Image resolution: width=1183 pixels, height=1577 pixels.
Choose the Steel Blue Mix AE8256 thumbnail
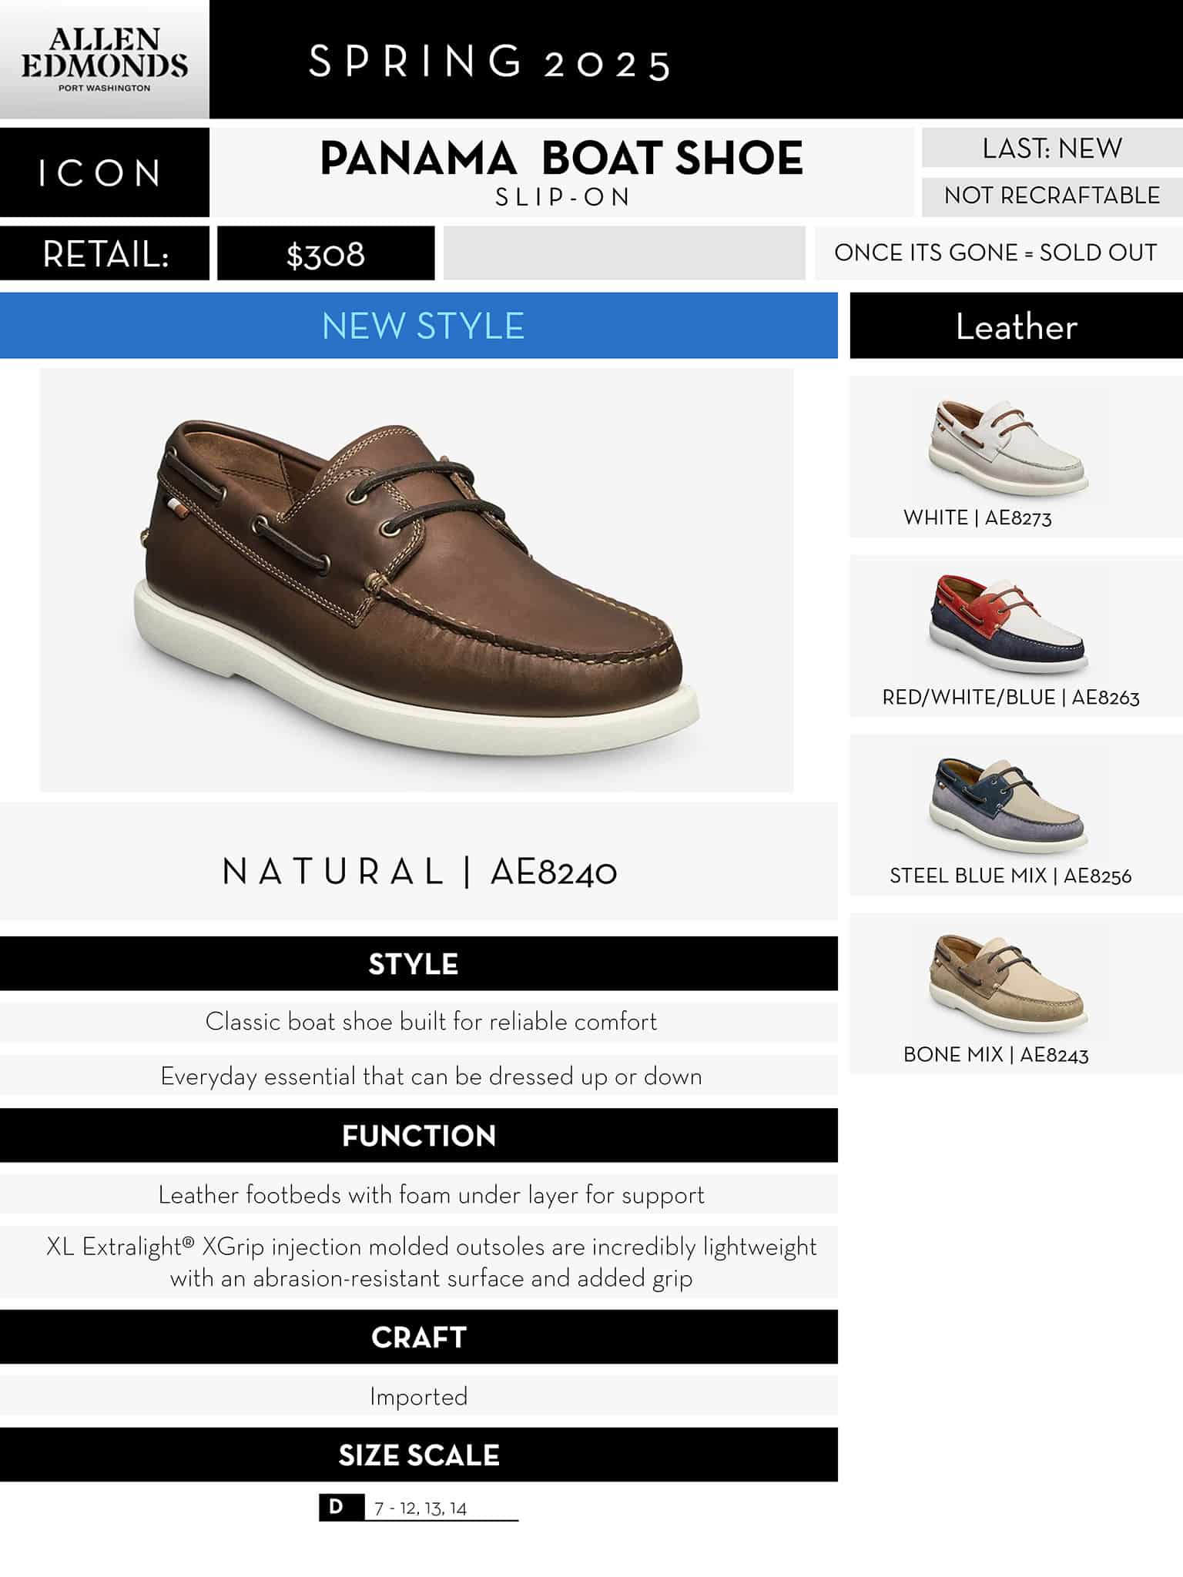[x=1010, y=803]
